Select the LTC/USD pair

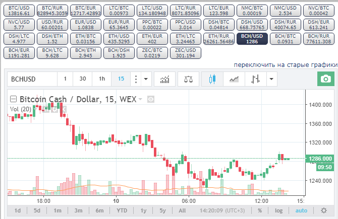pos(152,11)
